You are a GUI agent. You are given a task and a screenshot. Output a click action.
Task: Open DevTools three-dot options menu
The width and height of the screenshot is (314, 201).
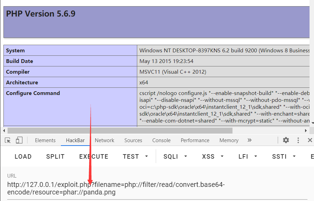point(298,140)
